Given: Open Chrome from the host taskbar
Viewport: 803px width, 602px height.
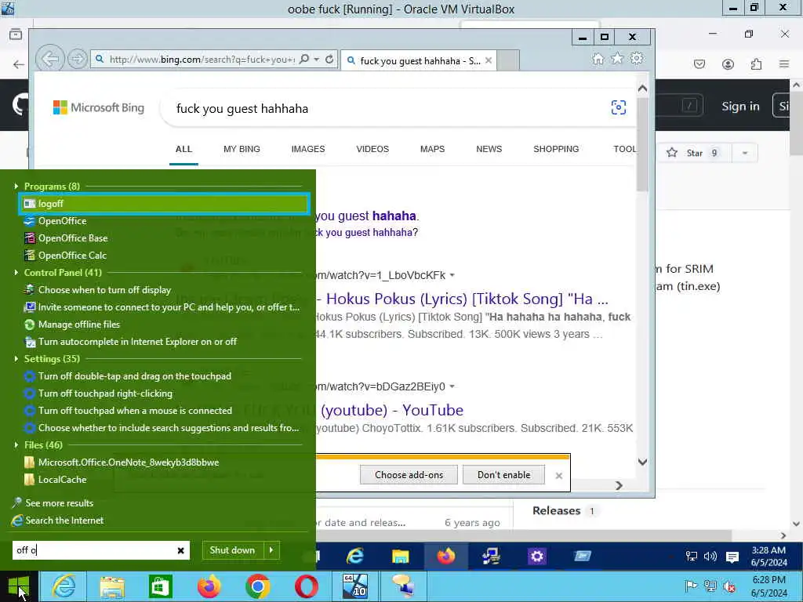Looking at the screenshot, I should (x=257, y=586).
